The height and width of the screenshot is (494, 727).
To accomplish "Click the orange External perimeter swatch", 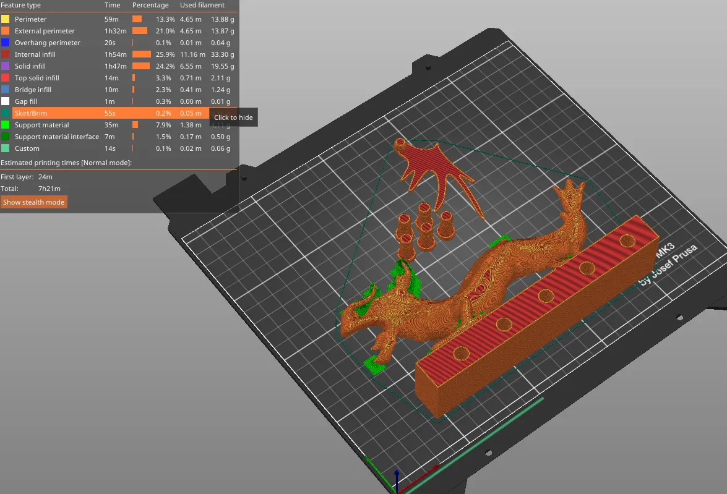I will [x=5, y=31].
